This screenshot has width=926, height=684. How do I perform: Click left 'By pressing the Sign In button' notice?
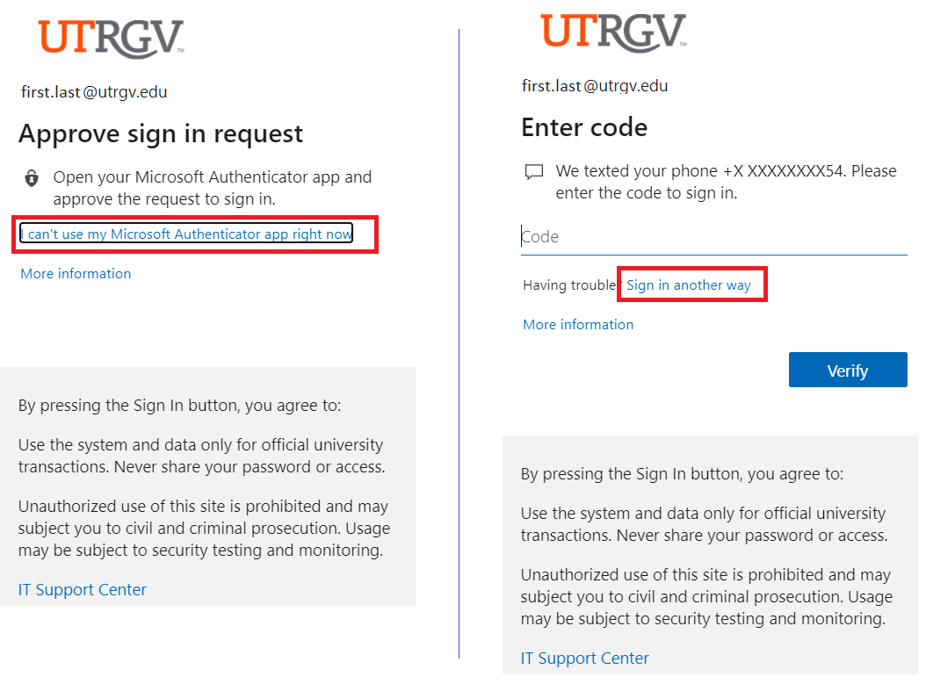179,406
